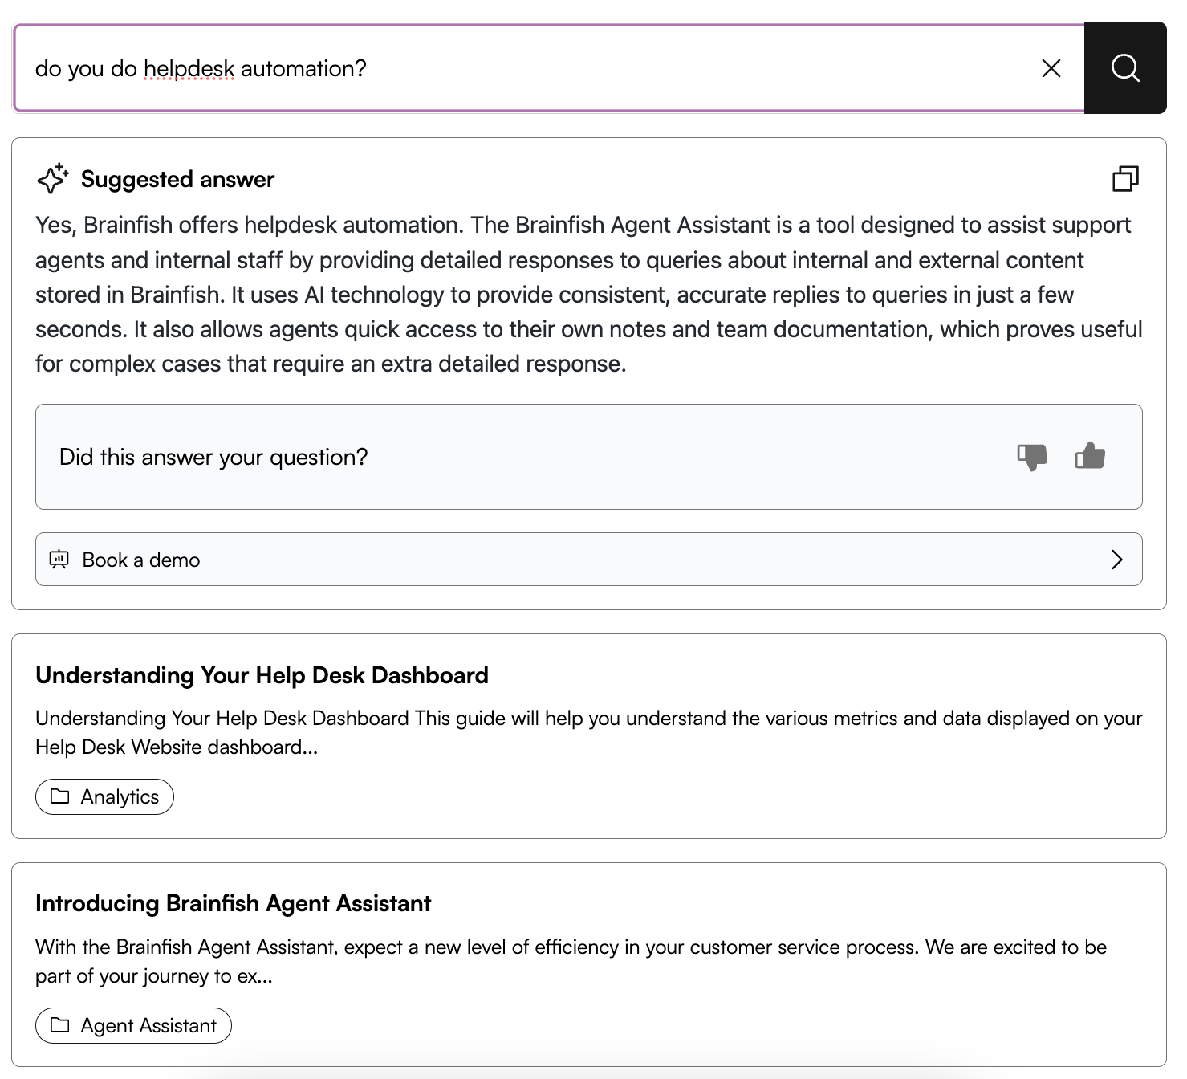Copy the suggested answer
Viewport: 1187px width, 1079px height.
pyautogui.click(x=1125, y=178)
